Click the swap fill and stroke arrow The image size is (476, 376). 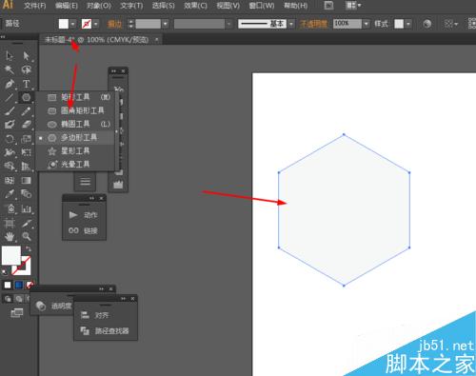(29, 249)
